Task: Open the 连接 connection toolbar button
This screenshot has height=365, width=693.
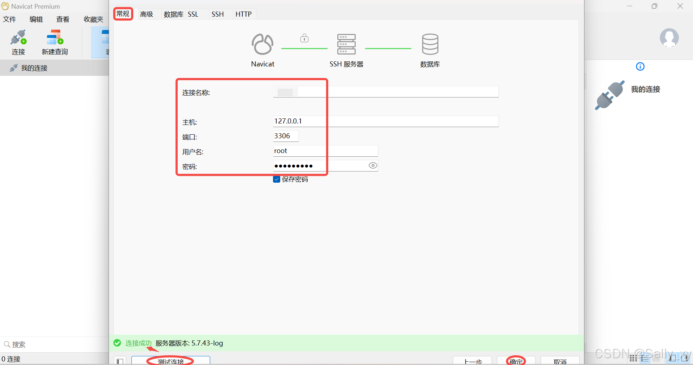Action: click(x=18, y=43)
